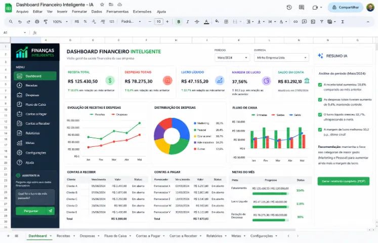Click the move to folder icon
Screen dimensions: 378x243
tap(111, 5)
